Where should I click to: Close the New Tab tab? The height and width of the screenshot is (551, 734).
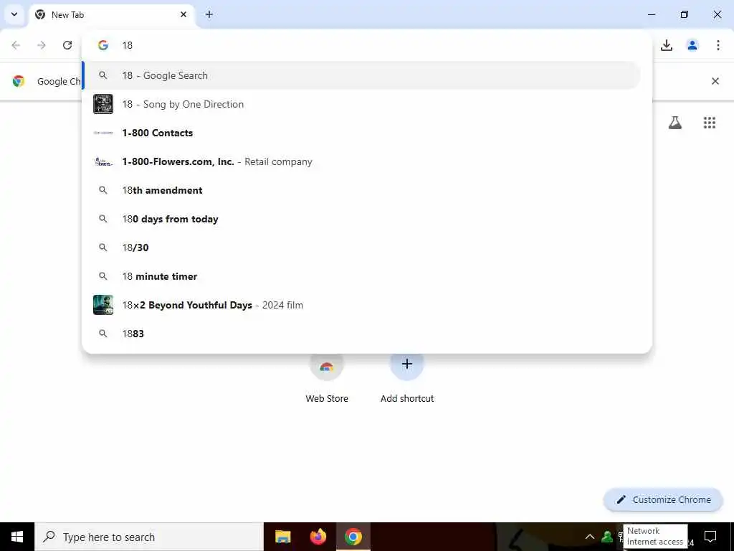(183, 14)
